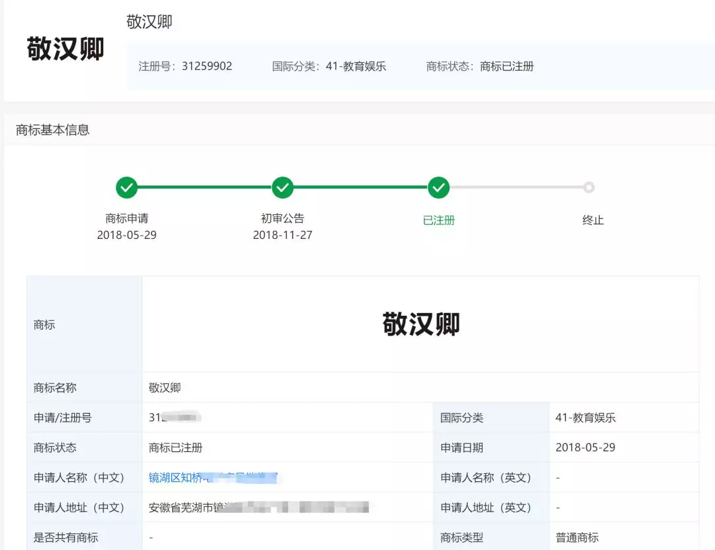Viewport: 715px width, 550px height.
Task: Click the 申请日期 value in the table
Action: pyautogui.click(x=585, y=447)
